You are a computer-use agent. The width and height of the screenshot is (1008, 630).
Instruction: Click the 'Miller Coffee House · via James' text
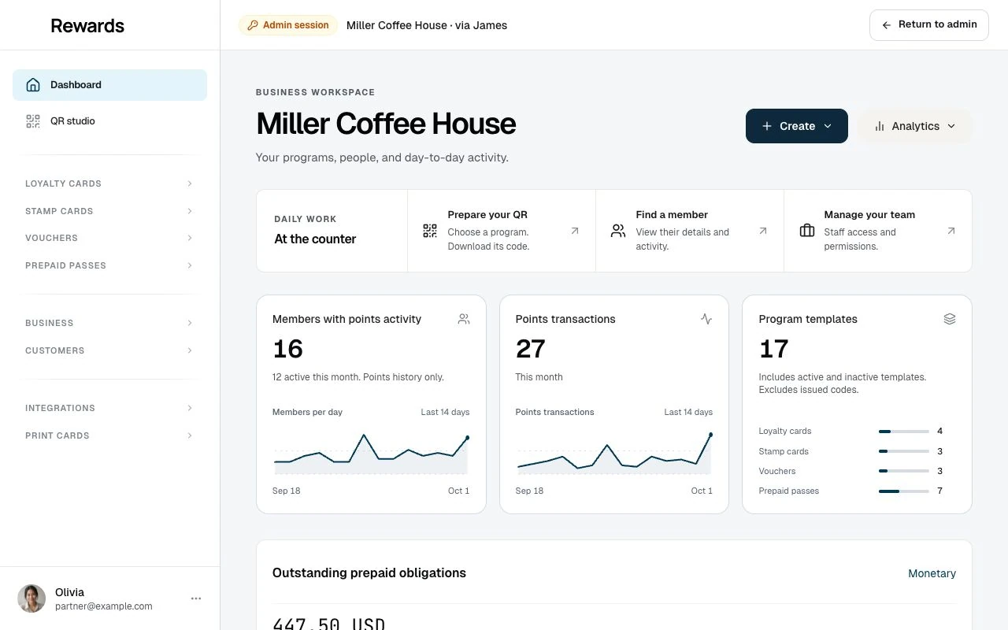click(427, 25)
